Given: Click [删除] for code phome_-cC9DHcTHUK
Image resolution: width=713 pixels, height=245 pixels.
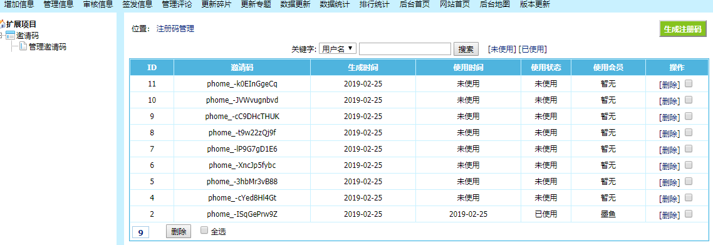Looking at the screenshot, I should [x=670, y=117].
